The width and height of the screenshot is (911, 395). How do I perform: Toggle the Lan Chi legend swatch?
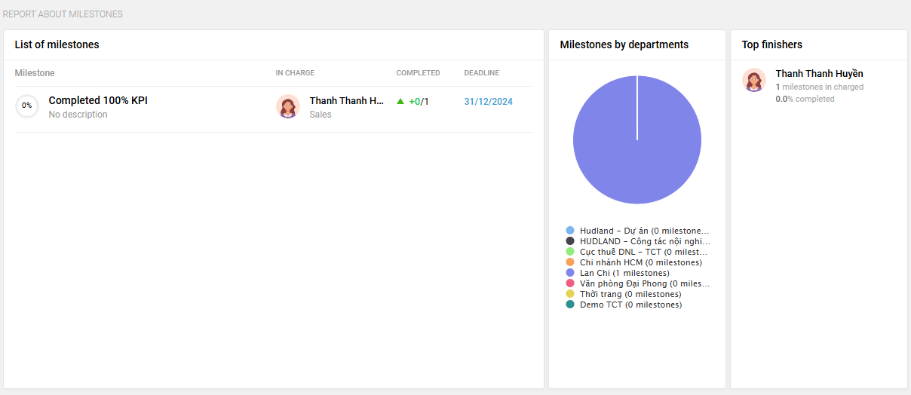point(570,273)
